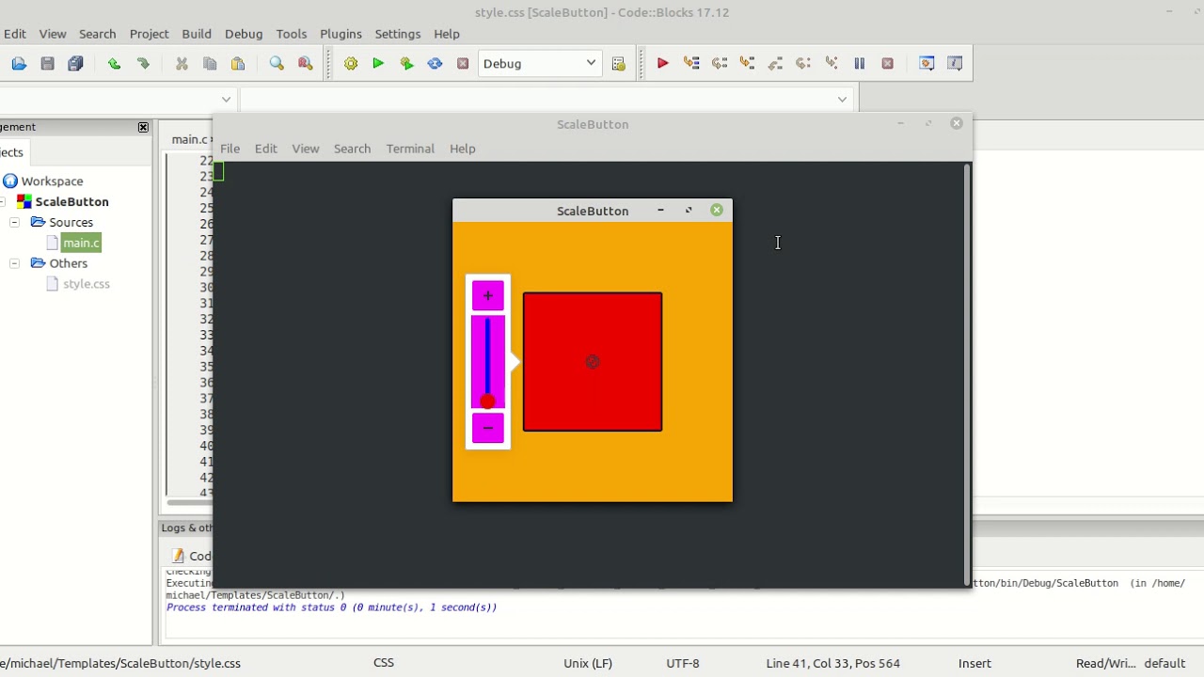Screen dimensions: 1204x677
Task: Open the Debug menu
Action: pos(244,34)
